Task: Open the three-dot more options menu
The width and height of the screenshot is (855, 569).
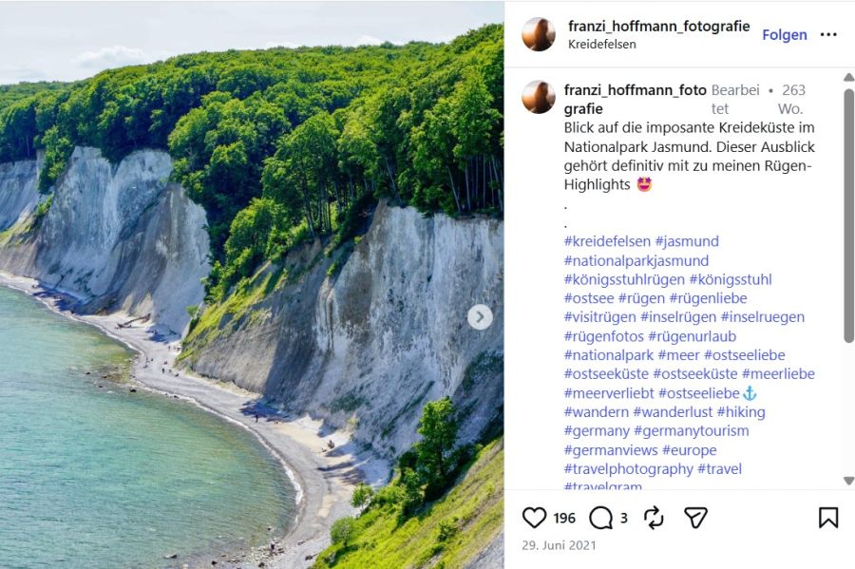Action: (x=828, y=35)
